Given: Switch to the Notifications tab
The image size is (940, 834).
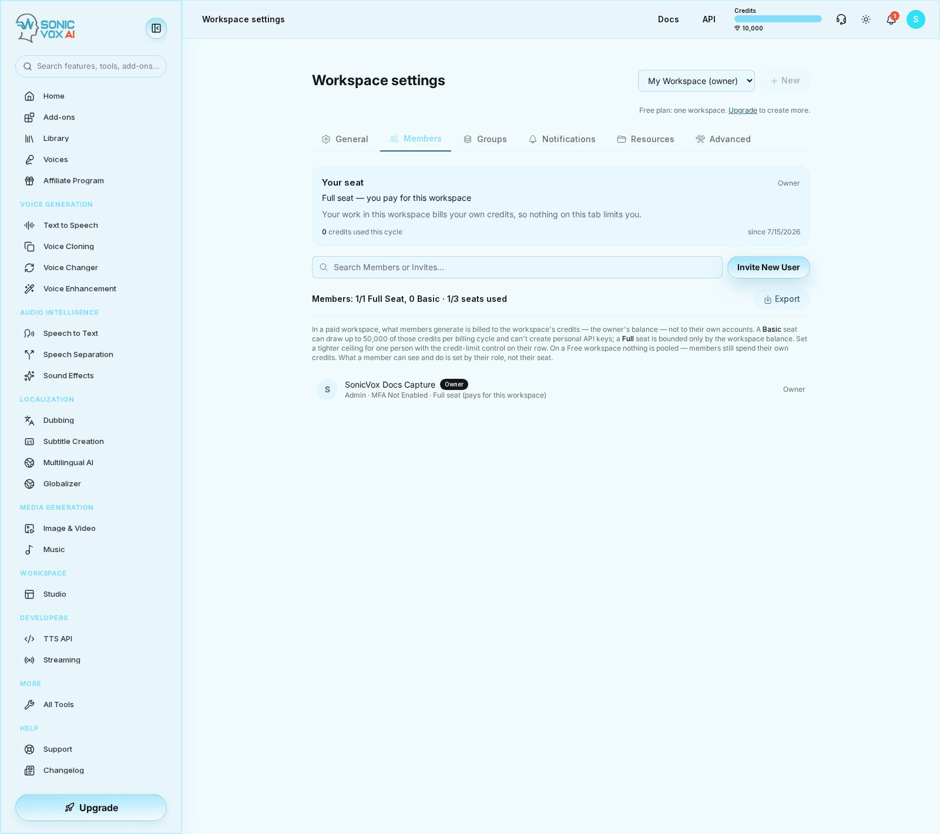Looking at the screenshot, I should click(562, 139).
